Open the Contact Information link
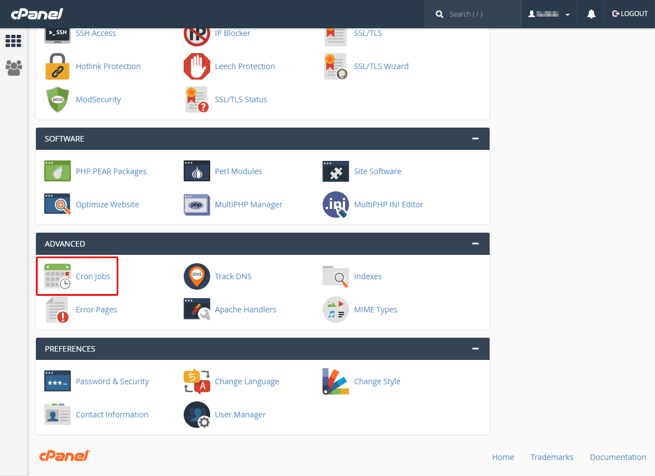The height and width of the screenshot is (476, 655). pos(112,415)
